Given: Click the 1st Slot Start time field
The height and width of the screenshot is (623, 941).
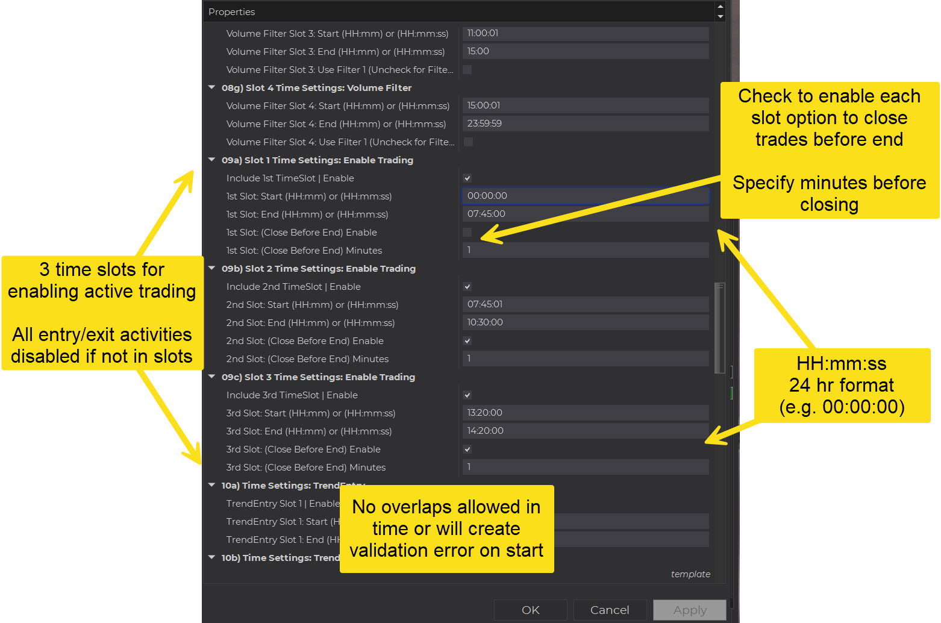Looking at the screenshot, I should point(584,196).
